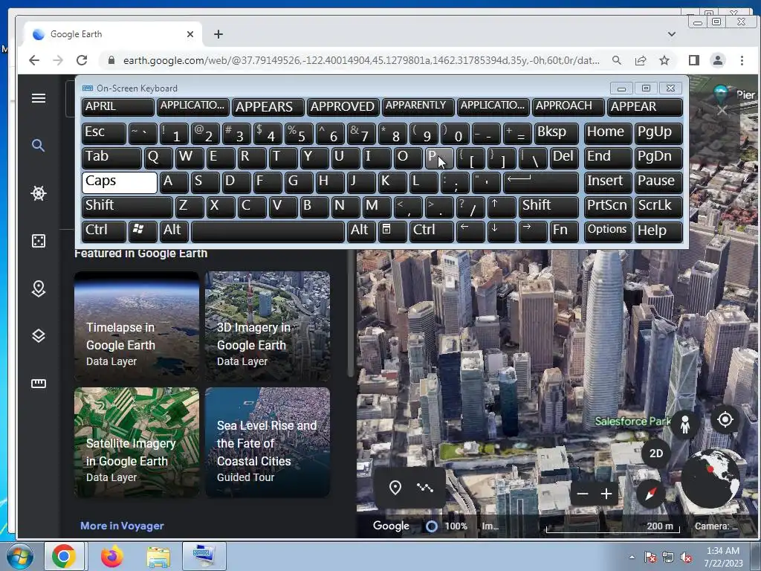Select draw line or shape tool
The height and width of the screenshot is (571, 761).
pyautogui.click(x=425, y=488)
